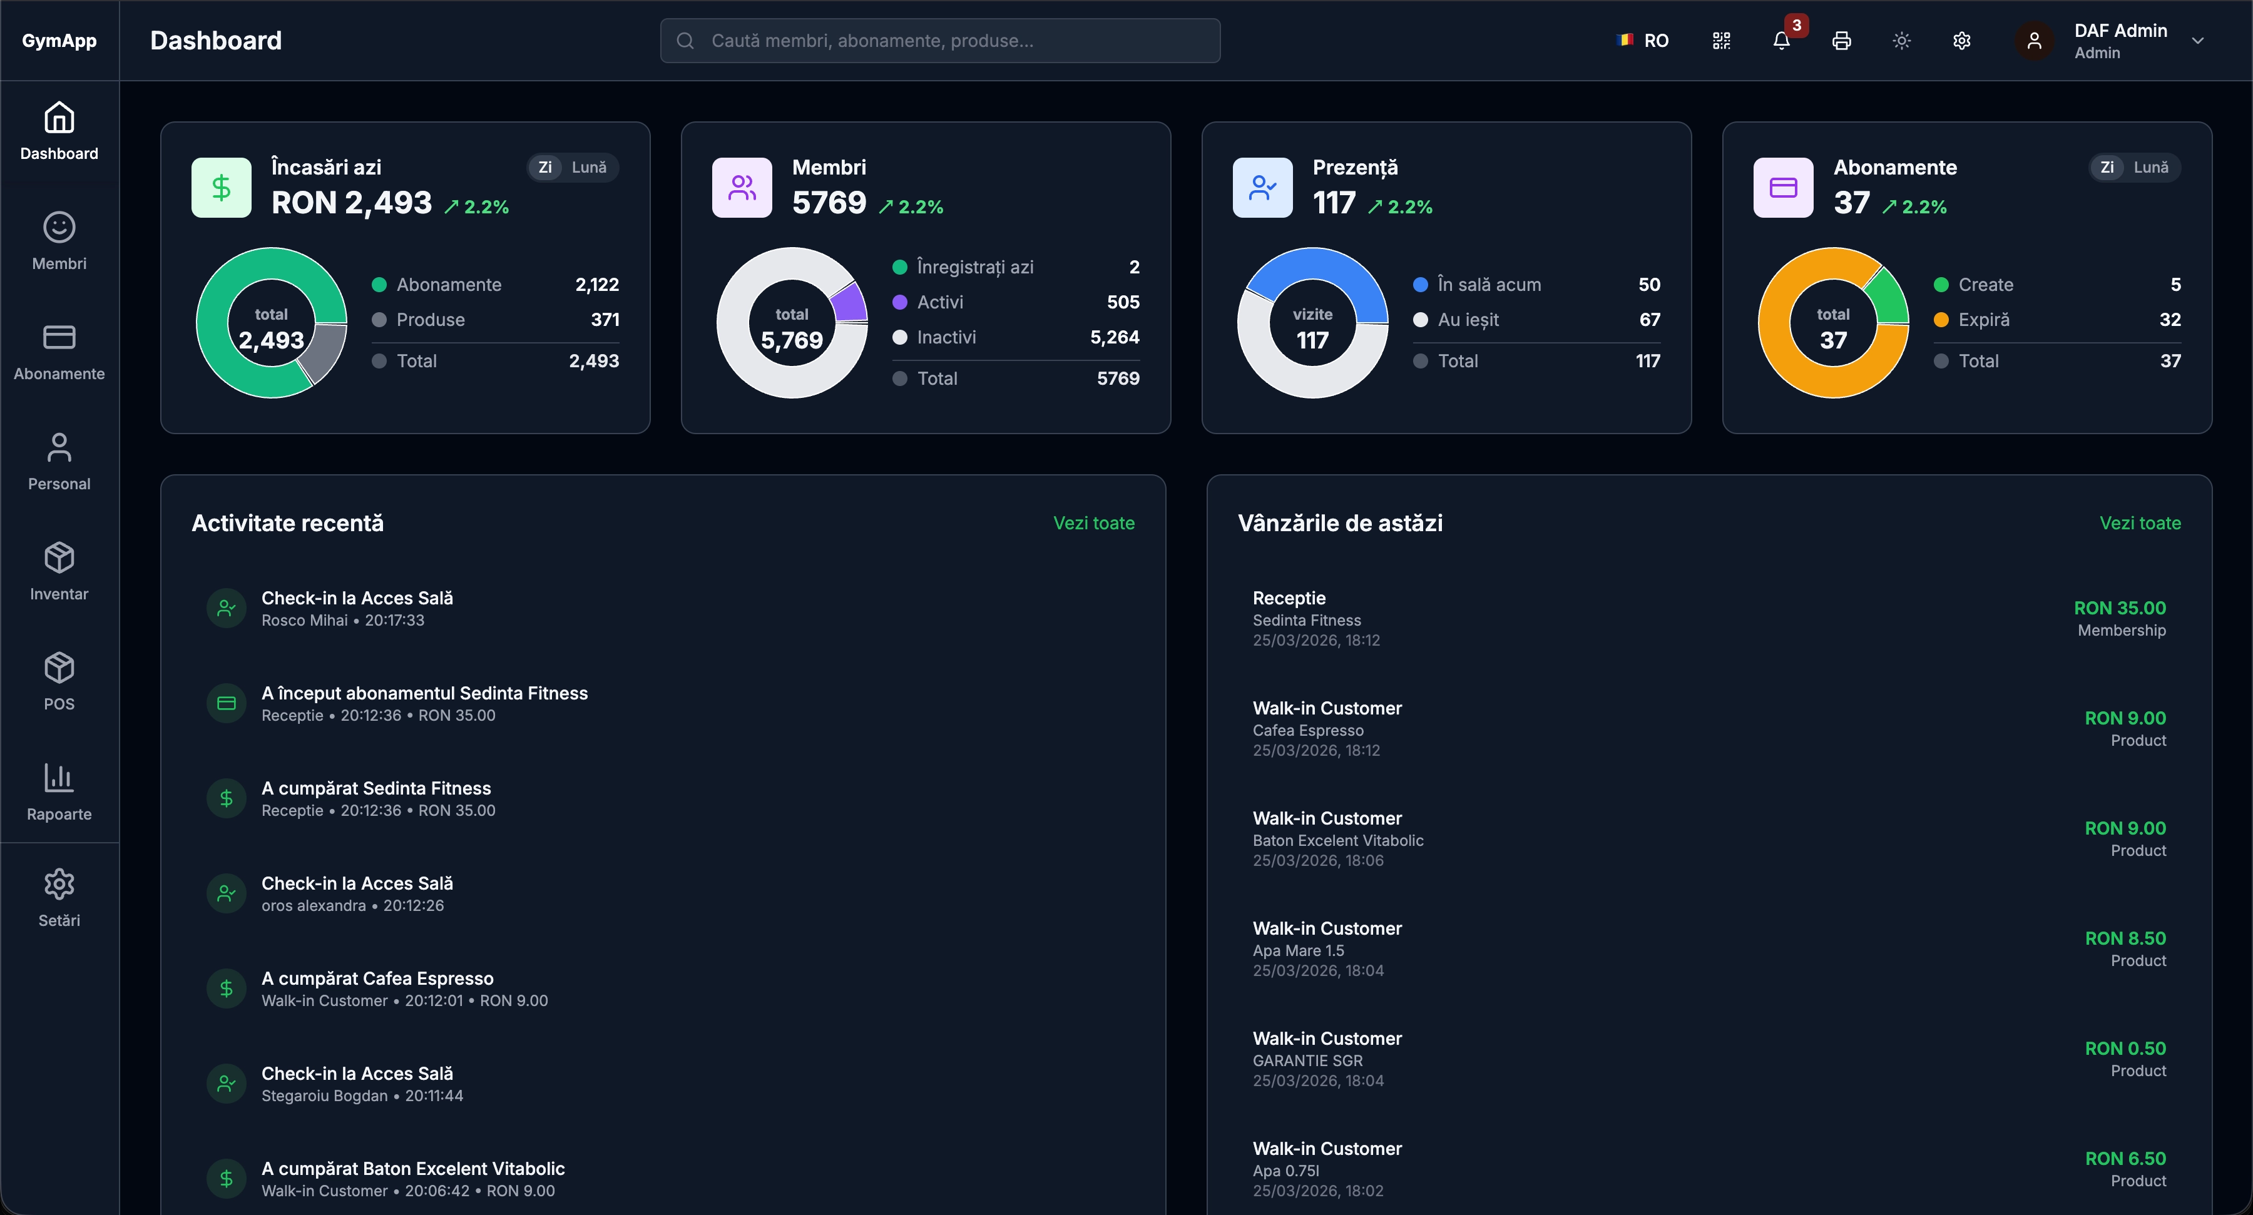This screenshot has height=1215, width=2253.
Task: Select Dashboard in the sidebar
Action: click(x=59, y=131)
